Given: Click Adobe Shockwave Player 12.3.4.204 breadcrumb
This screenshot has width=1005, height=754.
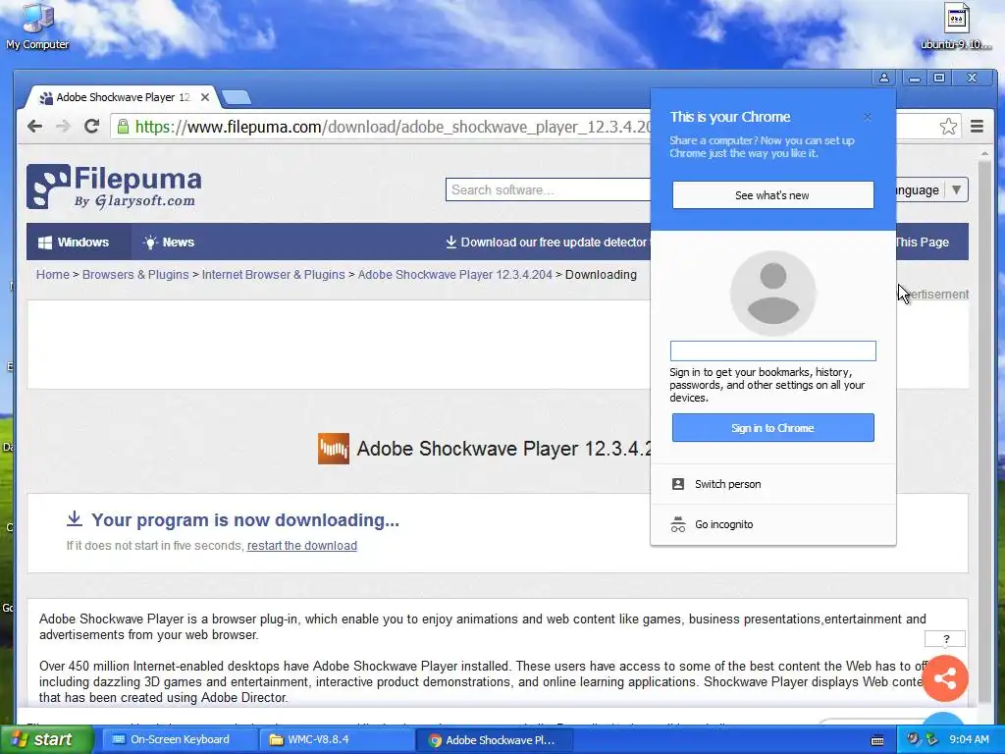Looking at the screenshot, I should tap(454, 275).
